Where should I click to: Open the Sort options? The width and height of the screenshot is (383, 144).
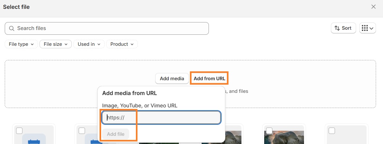(343, 28)
